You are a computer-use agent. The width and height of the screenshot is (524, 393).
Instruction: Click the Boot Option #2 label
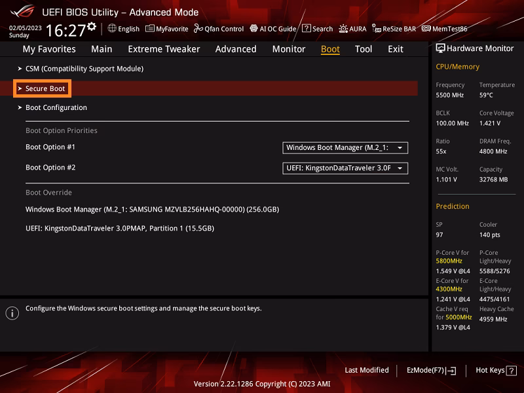point(50,168)
